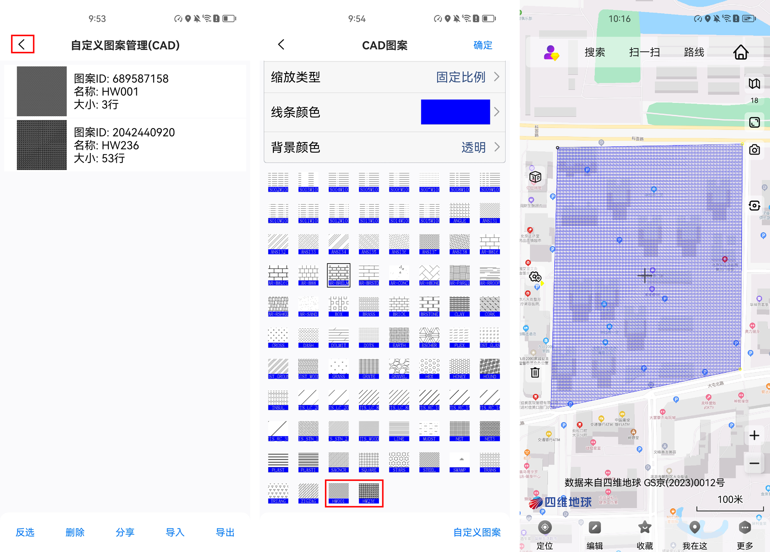This screenshot has height=552, width=770.
Task: Pick the blue line color swatch
Action: [455, 112]
